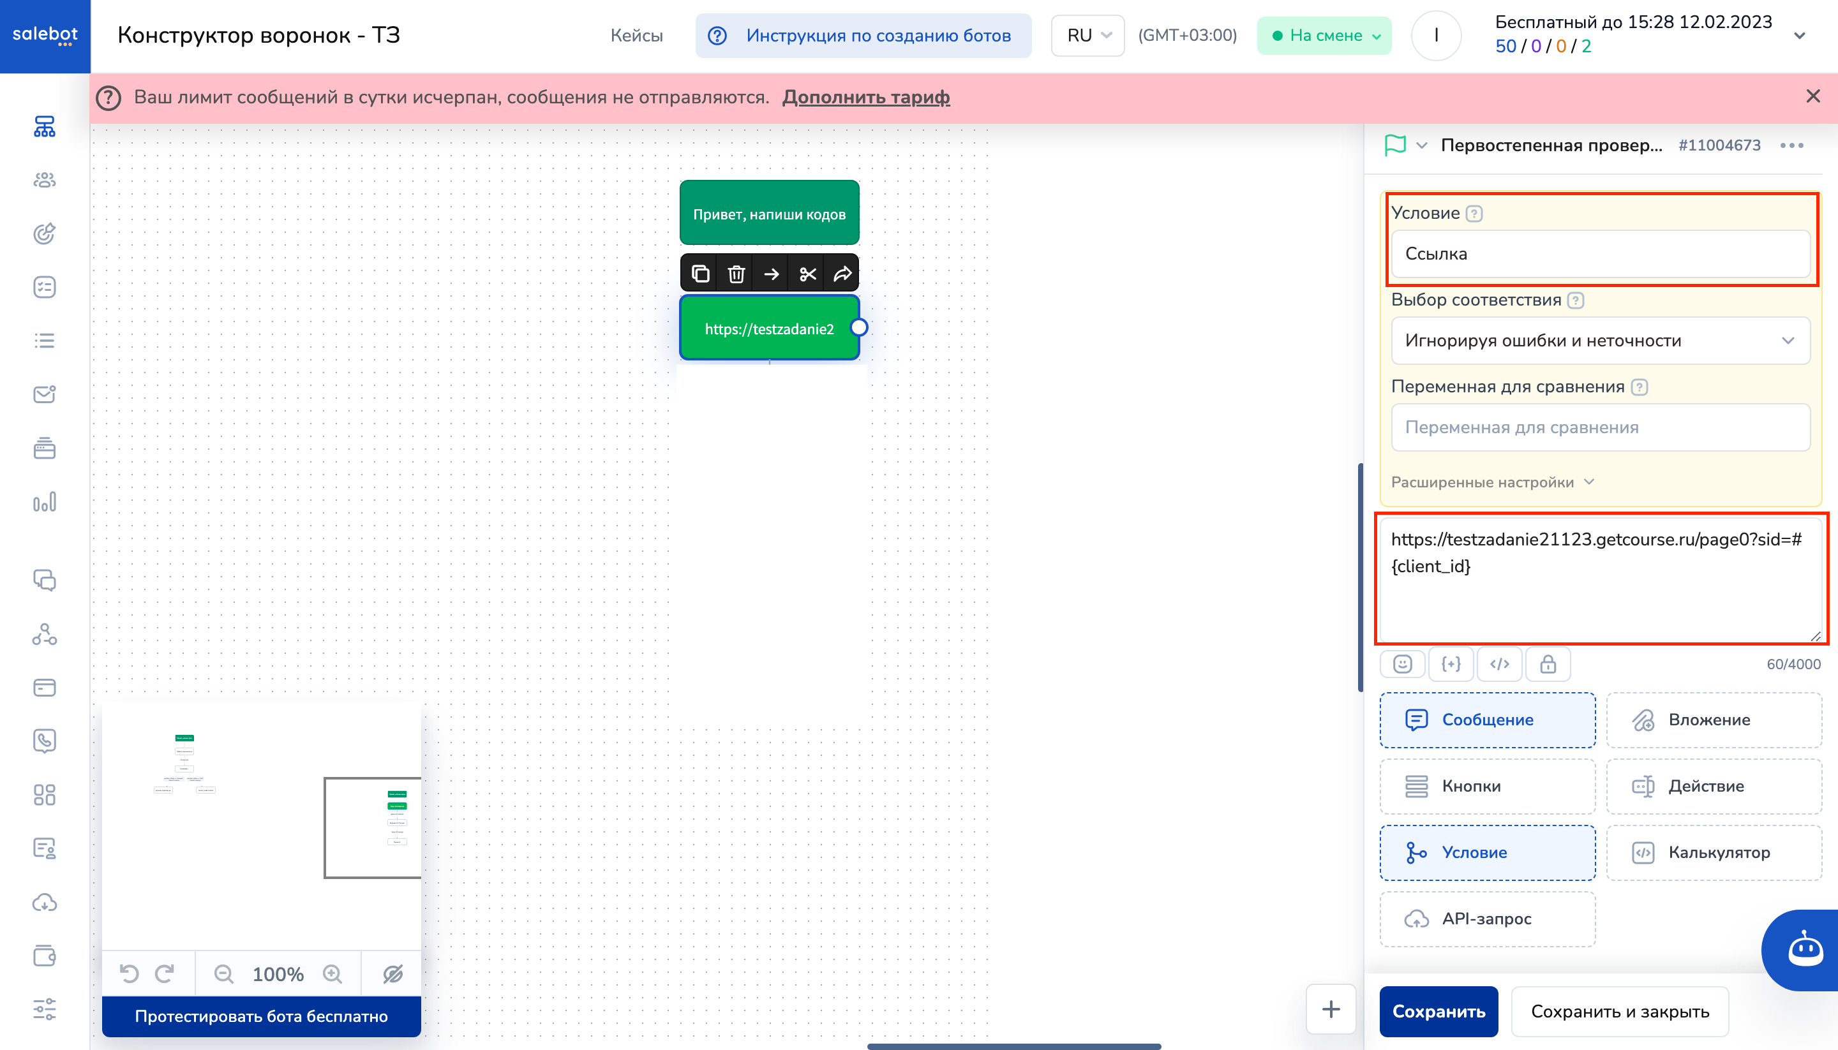1838x1050 pixels.
Task: Open chats bubble sidebar icon
Action: pos(45,580)
